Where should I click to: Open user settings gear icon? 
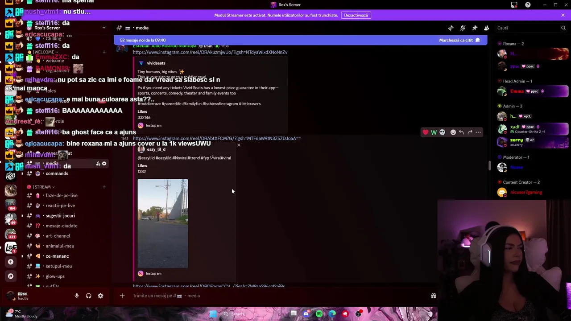pyautogui.click(x=100, y=296)
